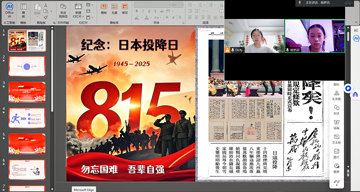Select slide 2 thumbnail
The width and height of the screenshot is (360, 192).
27,66
